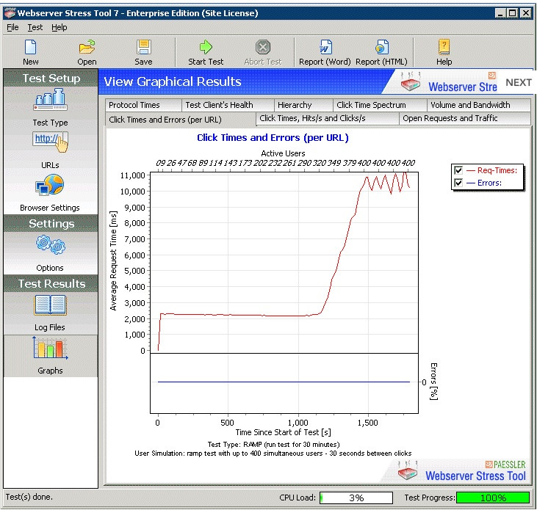Click the New document toolbar icon
The image size is (537, 510).
point(31,48)
